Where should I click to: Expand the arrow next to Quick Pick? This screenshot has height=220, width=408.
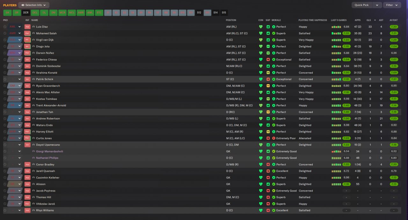click(377, 5)
